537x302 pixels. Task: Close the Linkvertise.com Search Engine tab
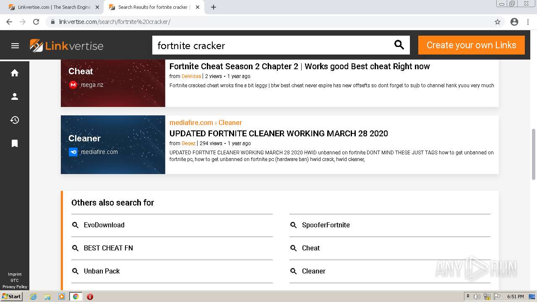click(97, 7)
